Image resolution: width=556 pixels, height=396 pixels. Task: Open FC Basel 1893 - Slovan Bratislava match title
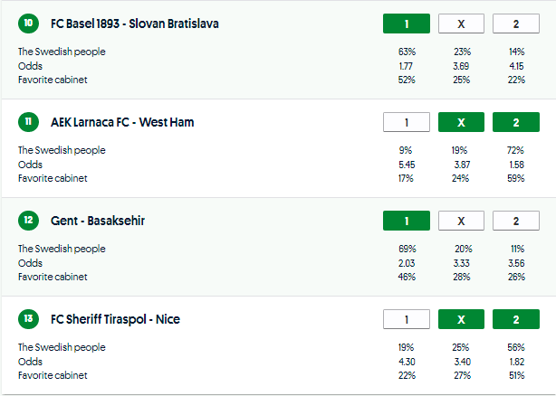pyautogui.click(x=135, y=24)
